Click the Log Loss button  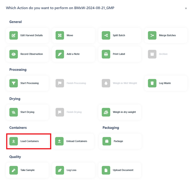click(73, 170)
